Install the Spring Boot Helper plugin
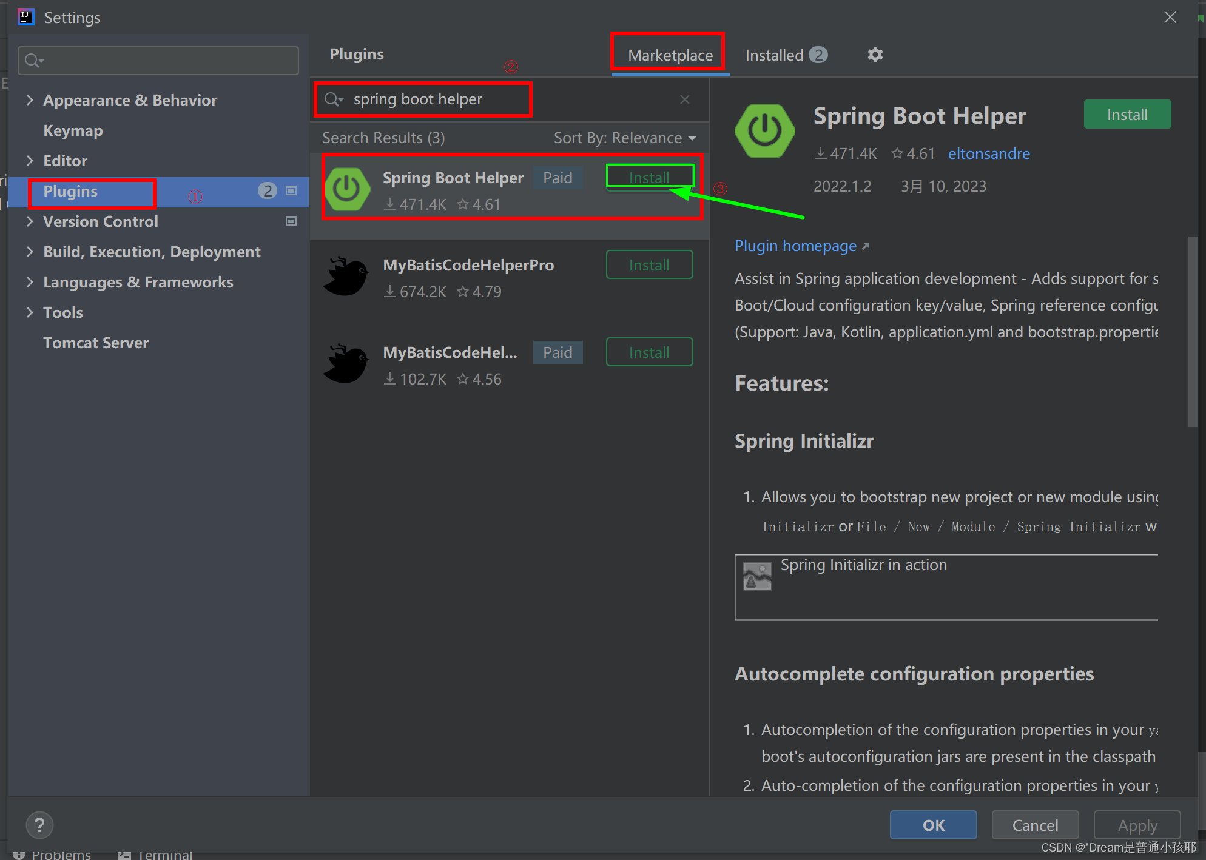Screen dimensions: 1206x860 tap(650, 176)
